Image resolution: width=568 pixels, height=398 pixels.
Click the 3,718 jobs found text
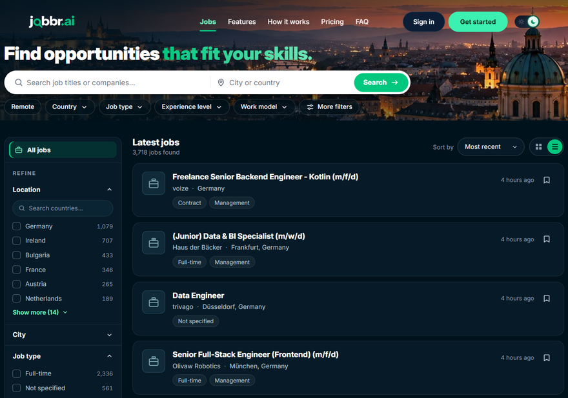coord(156,152)
